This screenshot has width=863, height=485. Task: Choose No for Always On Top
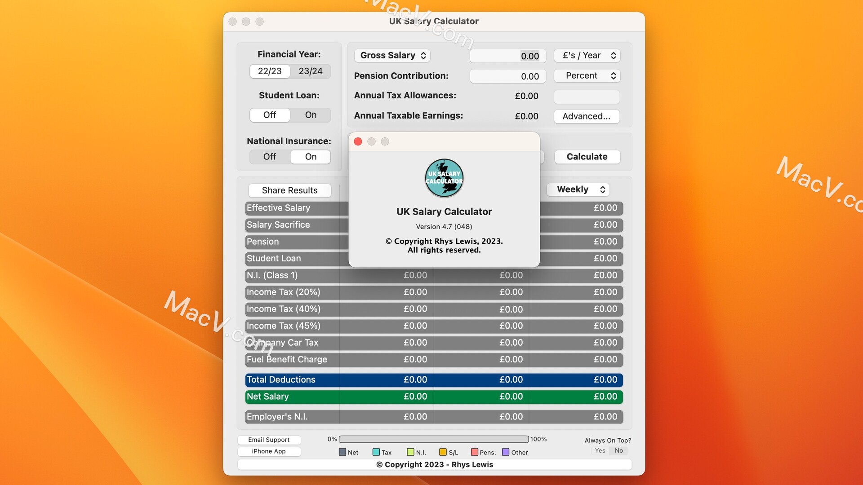619,451
